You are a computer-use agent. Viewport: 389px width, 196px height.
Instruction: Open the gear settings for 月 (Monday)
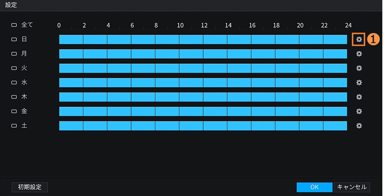point(359,54)
